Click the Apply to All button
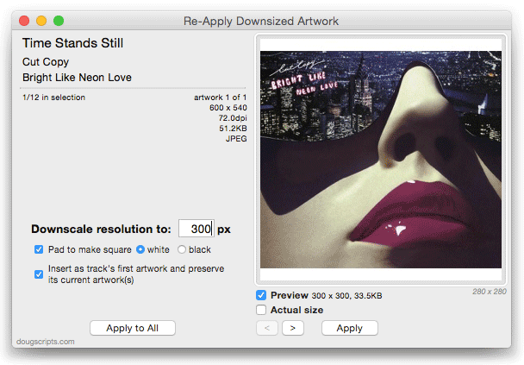Screen dimensions: 524x365 (x=133, y=328)
